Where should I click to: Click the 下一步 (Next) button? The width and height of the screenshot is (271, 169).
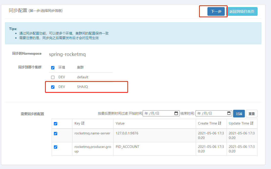216,11
